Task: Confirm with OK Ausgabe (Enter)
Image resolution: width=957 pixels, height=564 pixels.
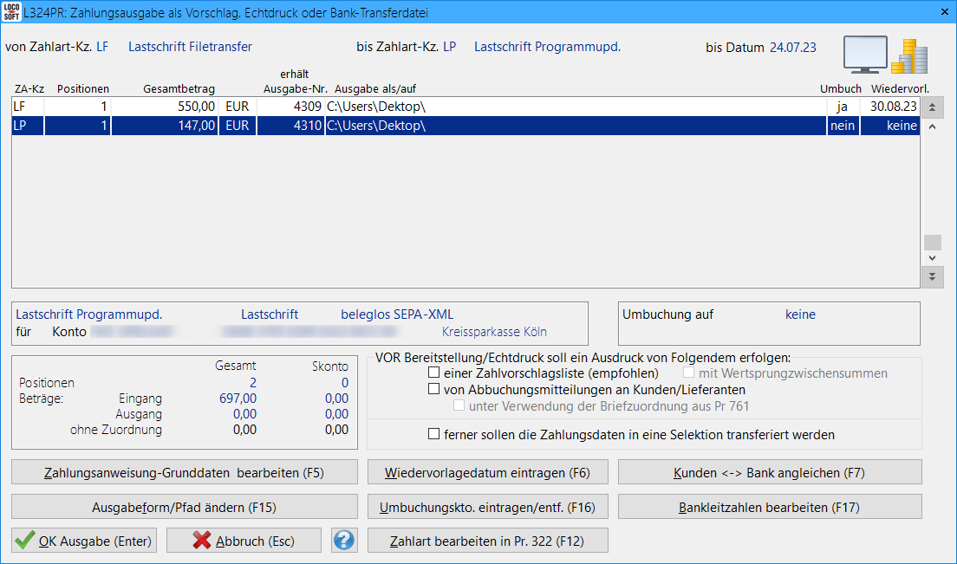Action: pyautogui.click(x=85, y=541)
